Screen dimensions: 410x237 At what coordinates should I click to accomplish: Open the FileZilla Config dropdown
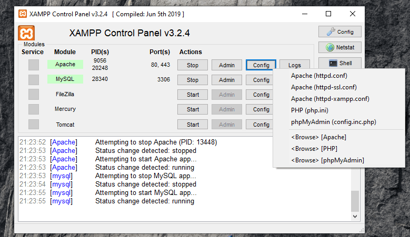click(x=259, y=95)
